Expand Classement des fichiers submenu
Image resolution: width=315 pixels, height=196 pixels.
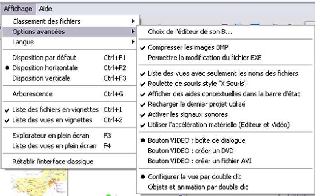[70, 21]
